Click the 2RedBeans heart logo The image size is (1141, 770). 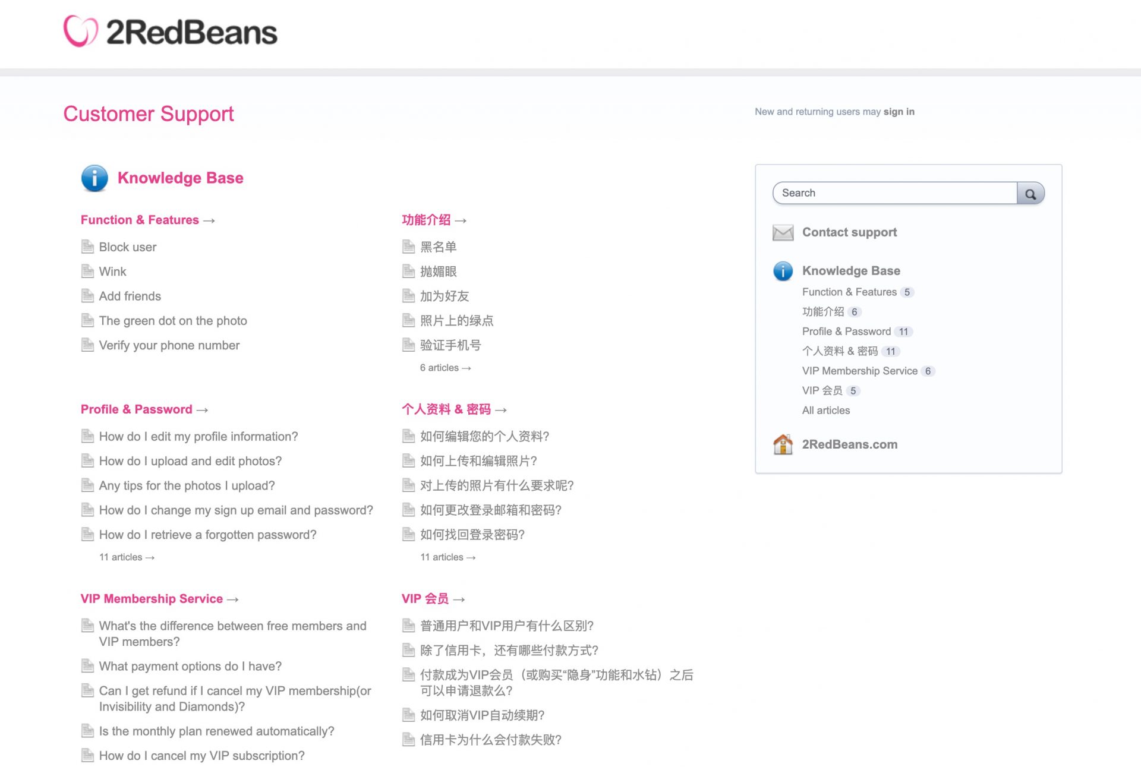[x=81, y=31]
